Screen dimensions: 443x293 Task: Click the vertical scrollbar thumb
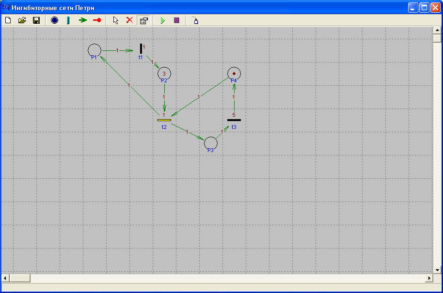point(437,38)
